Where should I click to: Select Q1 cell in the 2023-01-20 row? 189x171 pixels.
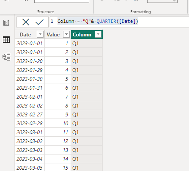click(x=87, y=61)
